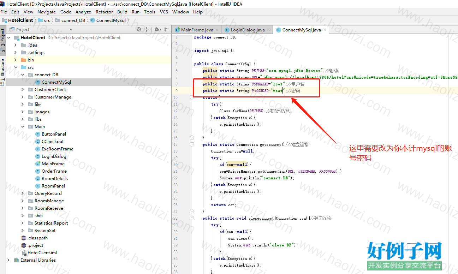Expand the RoomManage package

tap(23, 201)
